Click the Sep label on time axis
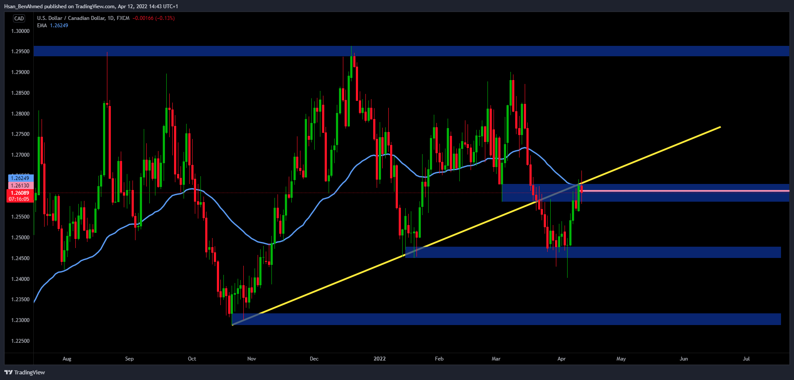Viewport: 794px width, 380px height. coord(129,359)
